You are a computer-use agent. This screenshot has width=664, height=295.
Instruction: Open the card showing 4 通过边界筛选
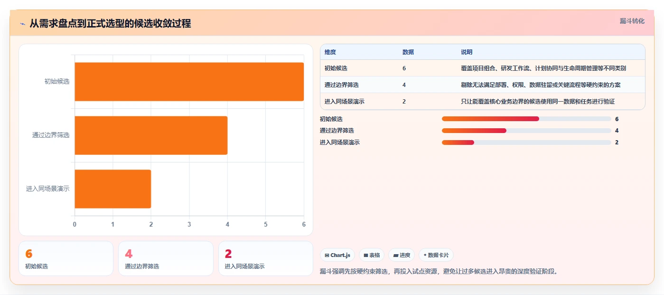166,258
